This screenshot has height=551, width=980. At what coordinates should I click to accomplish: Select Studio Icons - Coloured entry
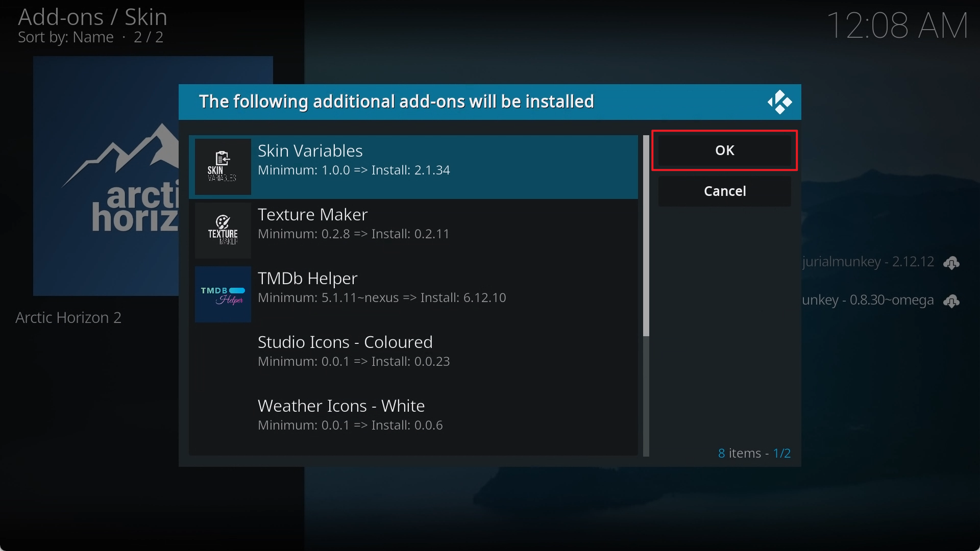[x=413, y=358]
